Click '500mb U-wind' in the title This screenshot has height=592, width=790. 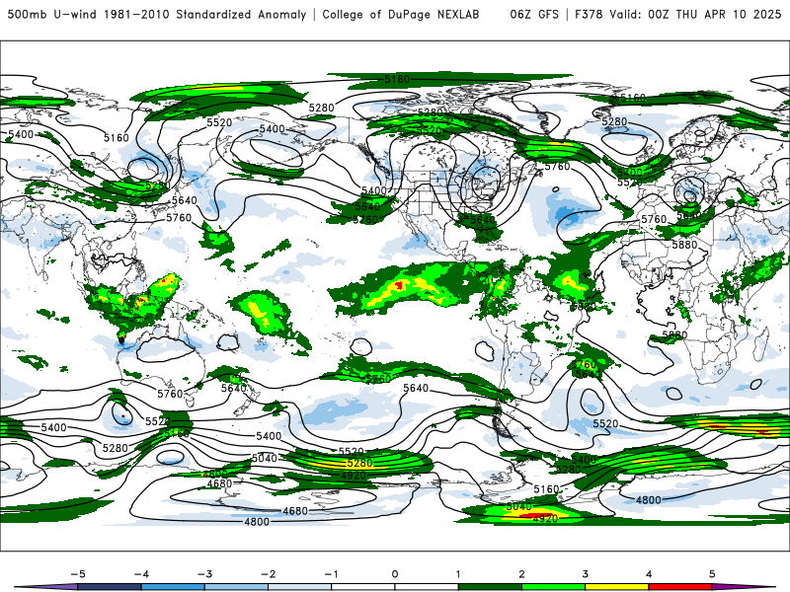point(52,14)
